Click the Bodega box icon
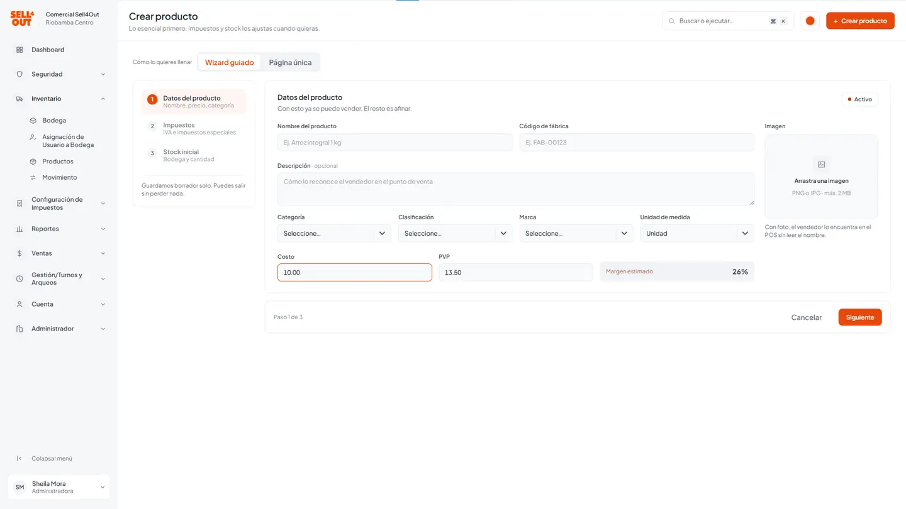 33,121
